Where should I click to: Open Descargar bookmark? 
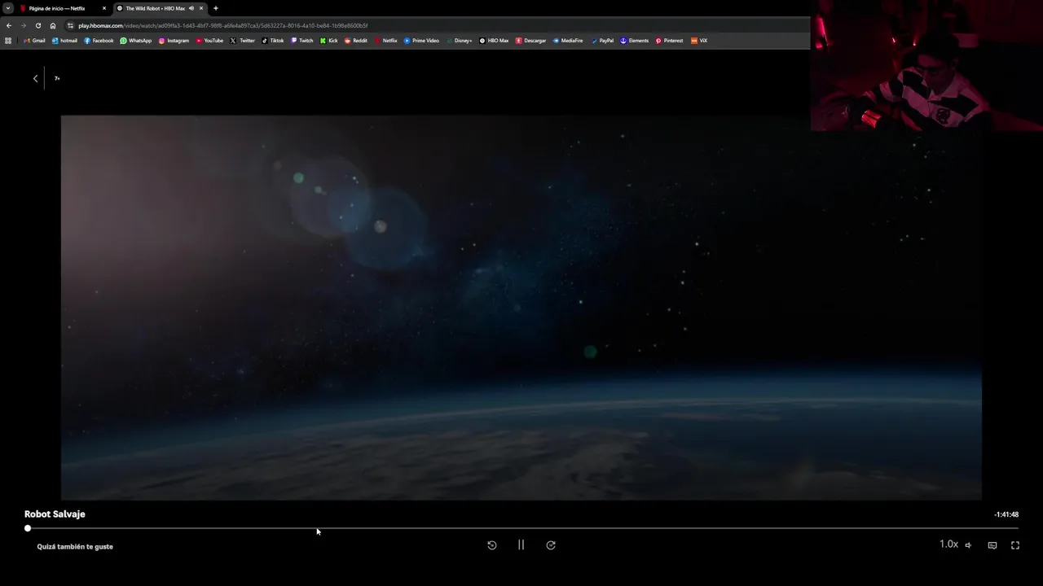tap(531, 41)
